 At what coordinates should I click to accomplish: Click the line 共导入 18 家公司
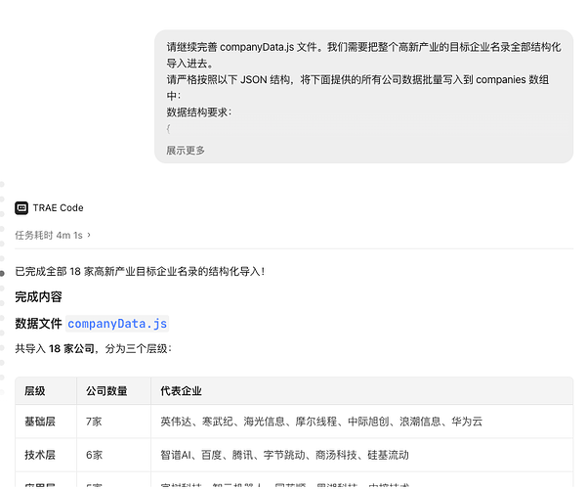[x=93, y=349]
